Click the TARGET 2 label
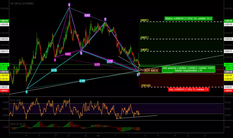233x138 pixels. pyautogui.click(x=144, y=37)
